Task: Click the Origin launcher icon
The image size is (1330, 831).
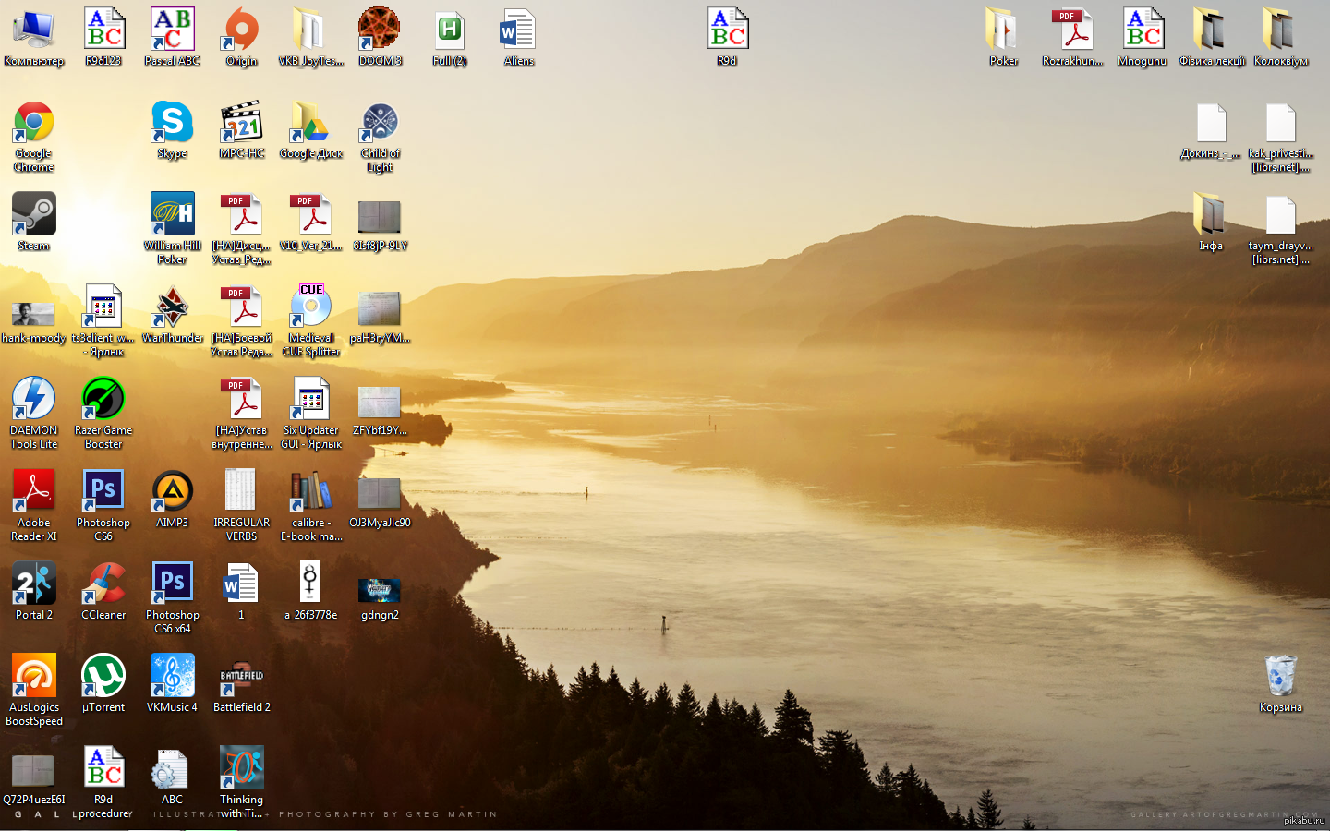Action: pos(241,30)
